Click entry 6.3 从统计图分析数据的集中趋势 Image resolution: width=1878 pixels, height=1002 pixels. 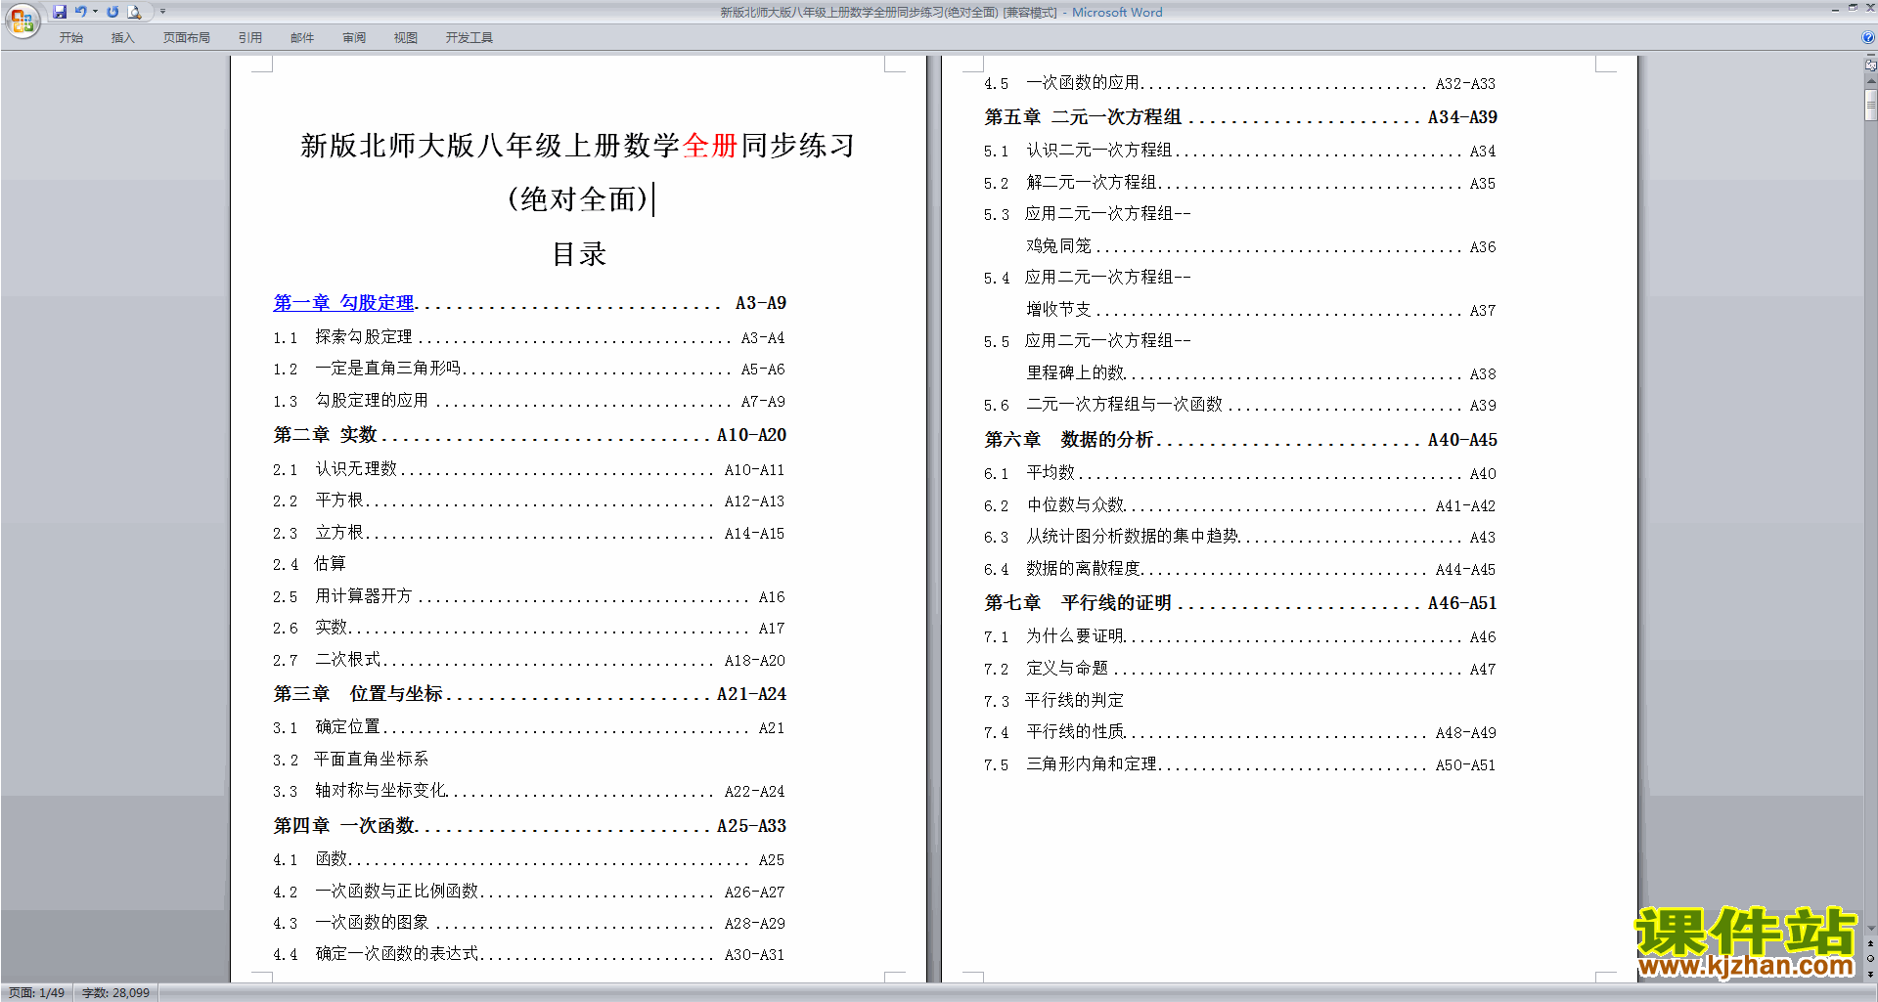pos(1240,537)
